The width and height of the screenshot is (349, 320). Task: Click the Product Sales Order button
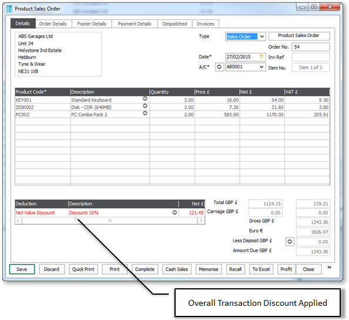click(299, 36)
